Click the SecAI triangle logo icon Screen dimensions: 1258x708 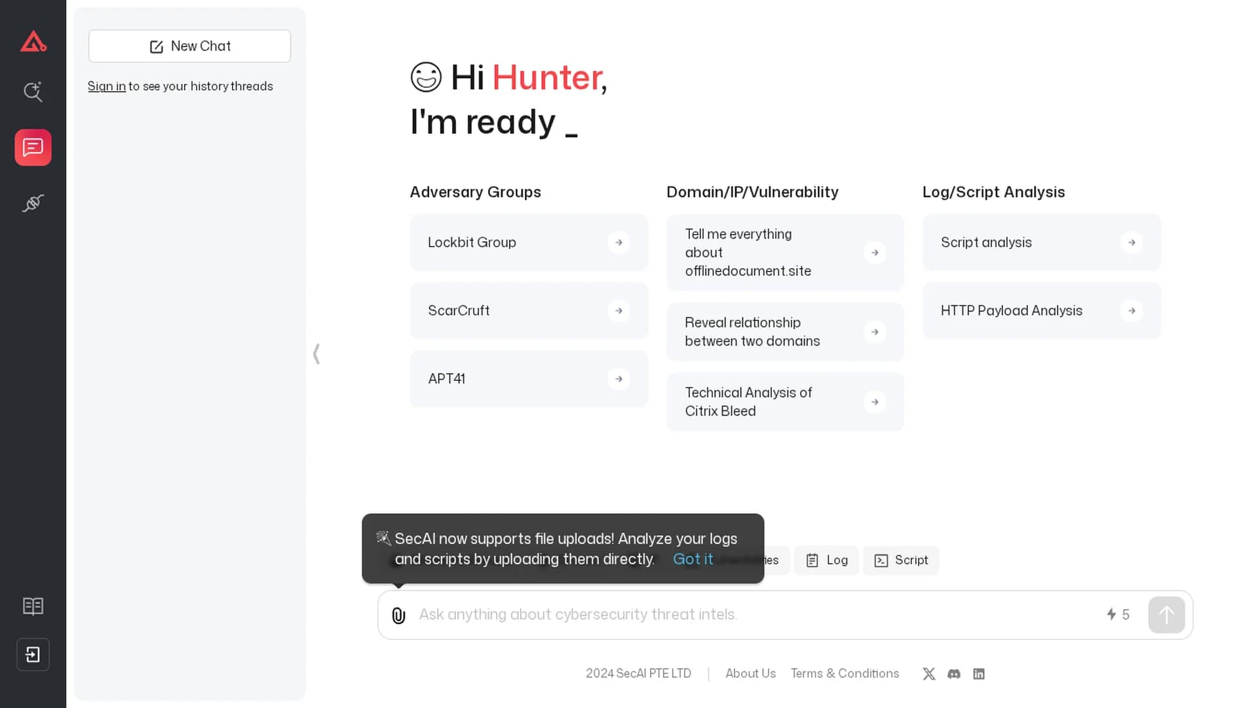[33, 42]
